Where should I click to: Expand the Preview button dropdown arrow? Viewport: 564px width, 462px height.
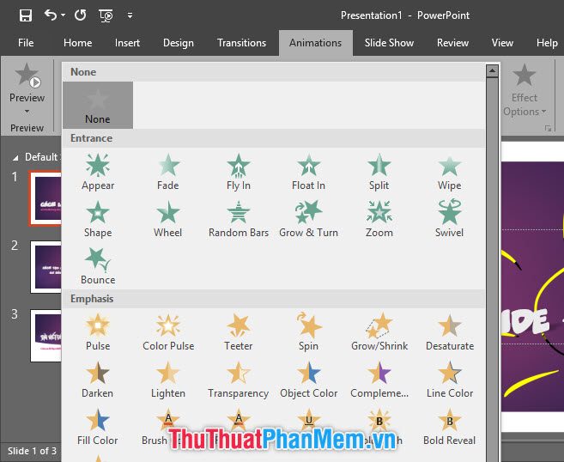[x=27, y=111]
